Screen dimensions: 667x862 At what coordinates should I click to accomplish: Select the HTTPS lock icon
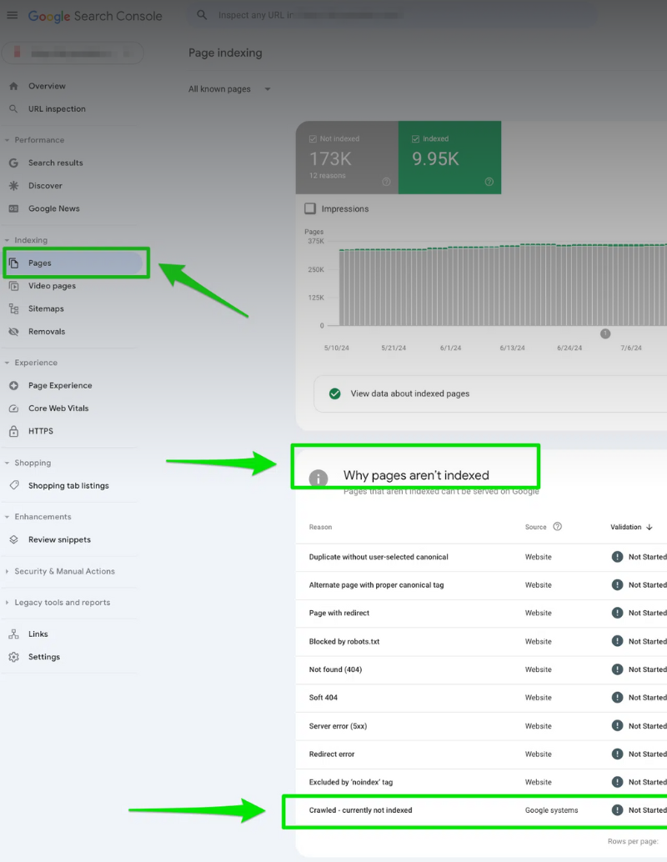[x=15, y=431]
